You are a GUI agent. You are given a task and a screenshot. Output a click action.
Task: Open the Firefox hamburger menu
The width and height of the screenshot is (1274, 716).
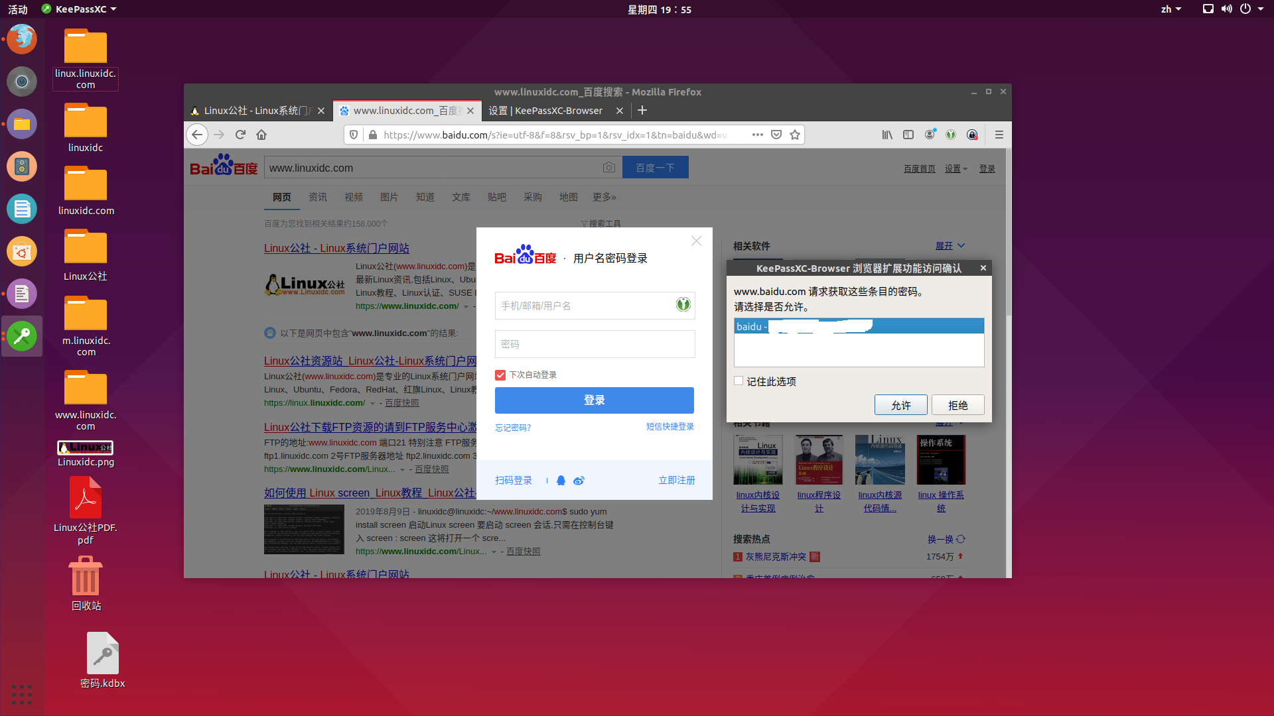(999, 135)
